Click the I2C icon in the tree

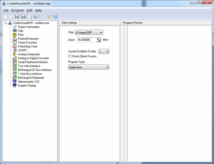pos(14,70)
